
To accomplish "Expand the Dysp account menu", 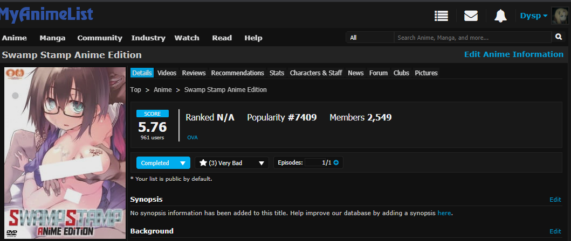I will click(533, 16).
